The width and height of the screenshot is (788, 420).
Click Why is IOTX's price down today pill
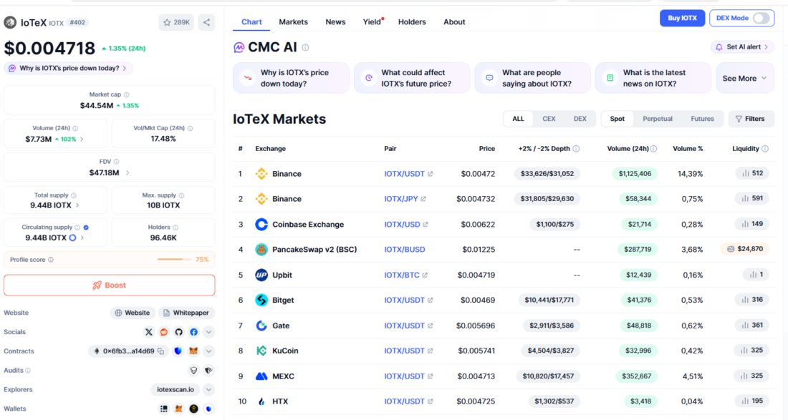point(68,68)
